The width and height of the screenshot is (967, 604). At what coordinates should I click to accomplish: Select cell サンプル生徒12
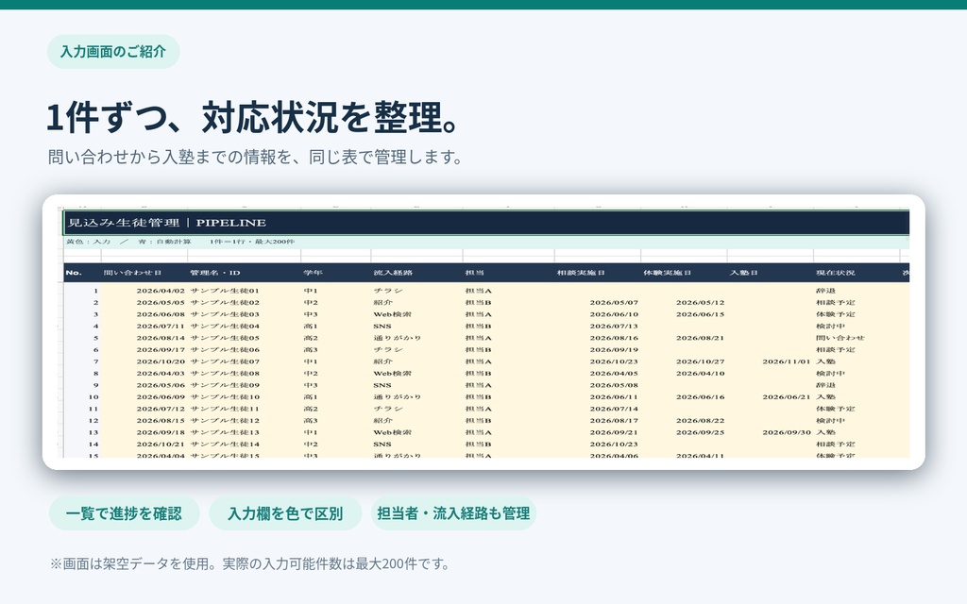tap(225, 420)
